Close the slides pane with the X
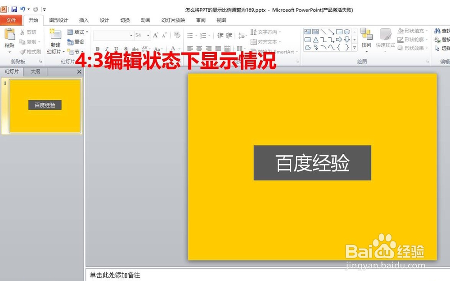This screenshot has width=450, height=281. [79, 71]
